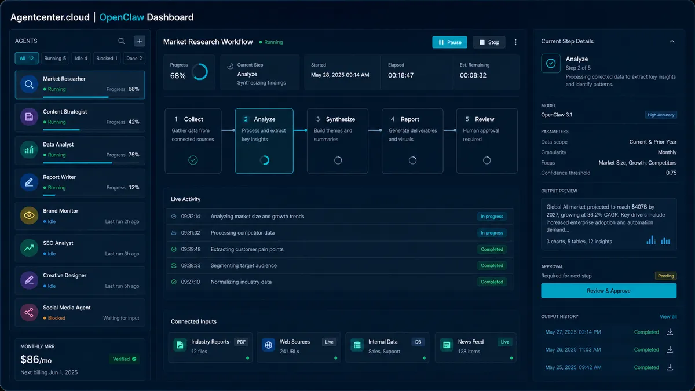Viewport: 695px width, 391px height.
Task: Stop the Market Research Workflow
Action: [489, 42]
